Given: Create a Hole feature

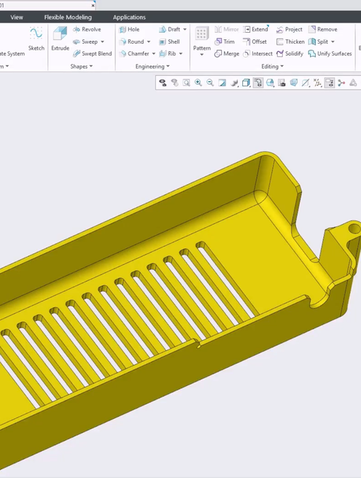Looking at the screenshot, I should pos(129,29).
